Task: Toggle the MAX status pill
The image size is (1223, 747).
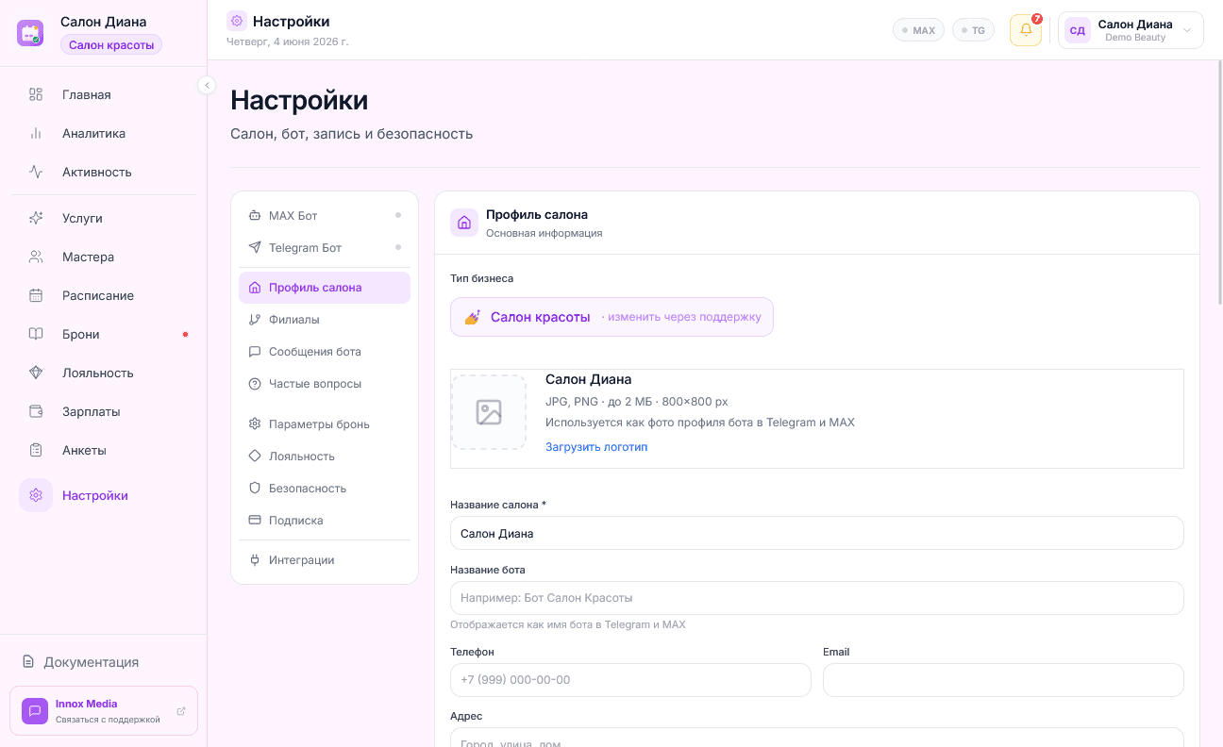Action: 918,30
